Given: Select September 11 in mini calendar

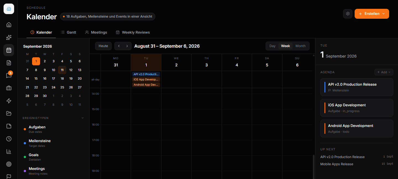Looking at the screenshot, I should [x=62, y=70].
